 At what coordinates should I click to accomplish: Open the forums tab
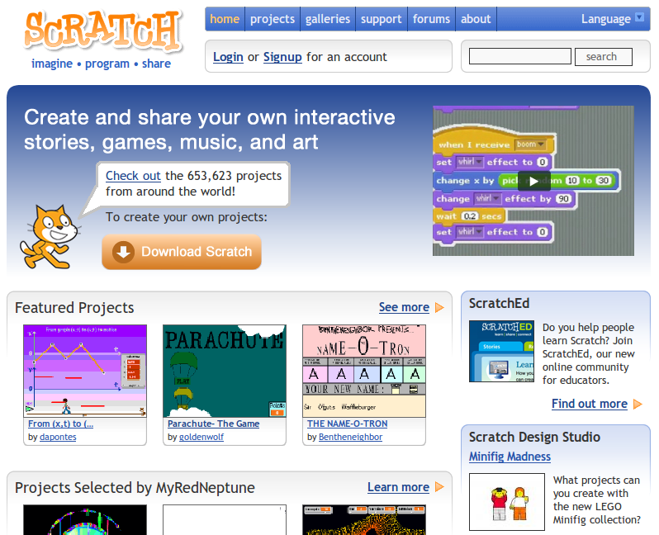(431, 19)
